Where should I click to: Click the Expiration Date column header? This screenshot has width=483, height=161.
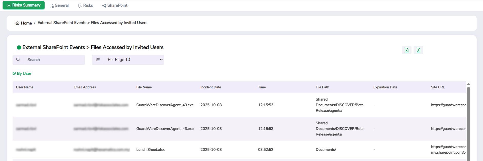click(385, 87)
